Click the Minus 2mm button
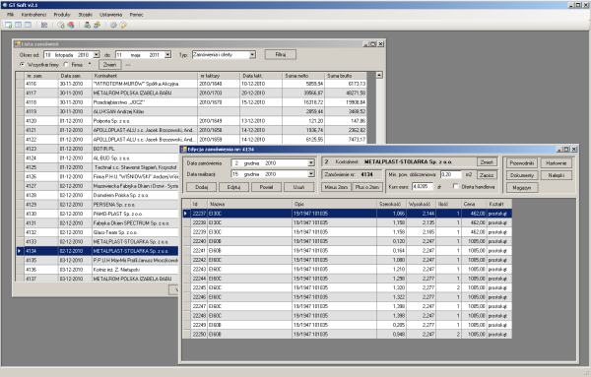Viewport: 591px width, 377px height. (336, 187)
